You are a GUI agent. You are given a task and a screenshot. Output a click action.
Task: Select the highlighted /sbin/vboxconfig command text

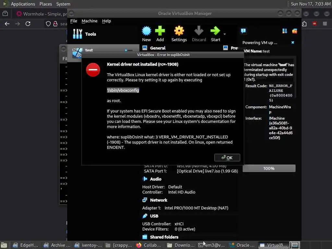pyautogui.click(x=123, y=90)
